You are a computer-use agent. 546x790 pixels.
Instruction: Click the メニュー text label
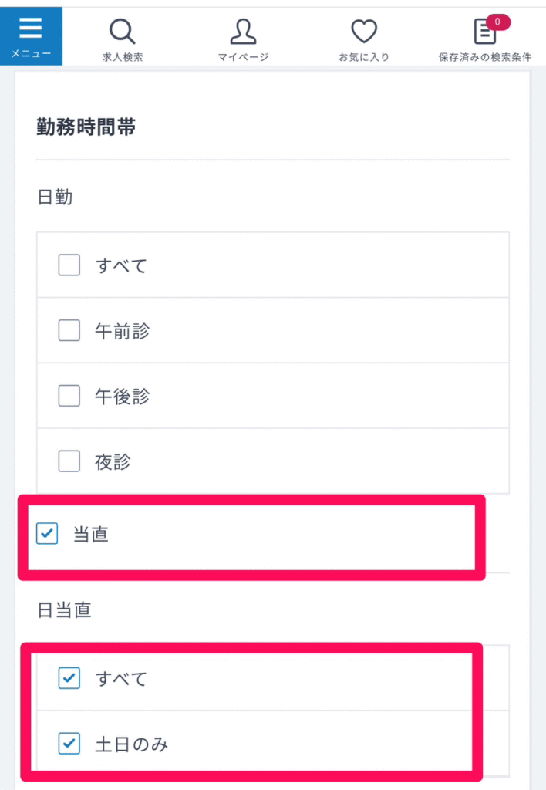click(x=31, y=54)
